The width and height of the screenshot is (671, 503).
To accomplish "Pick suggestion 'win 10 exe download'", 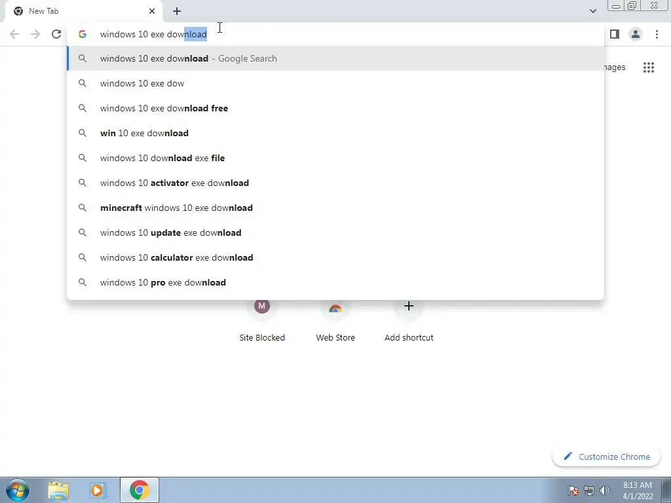I will (335, 133).
